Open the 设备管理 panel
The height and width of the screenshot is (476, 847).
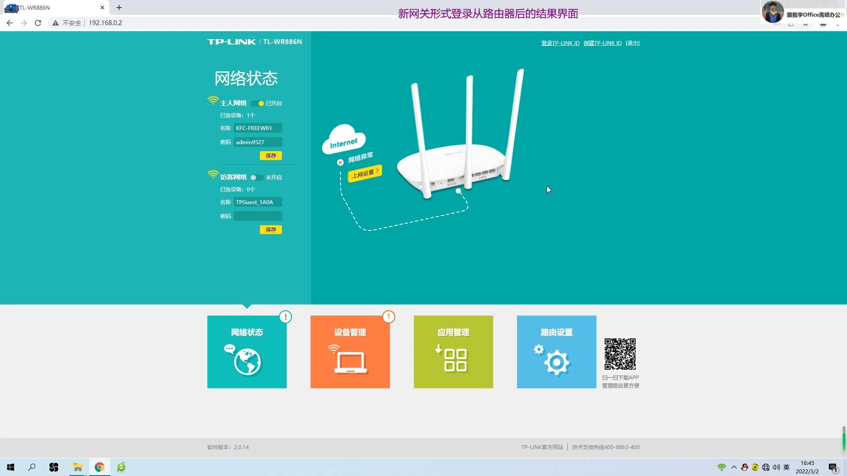click(350, 352)
